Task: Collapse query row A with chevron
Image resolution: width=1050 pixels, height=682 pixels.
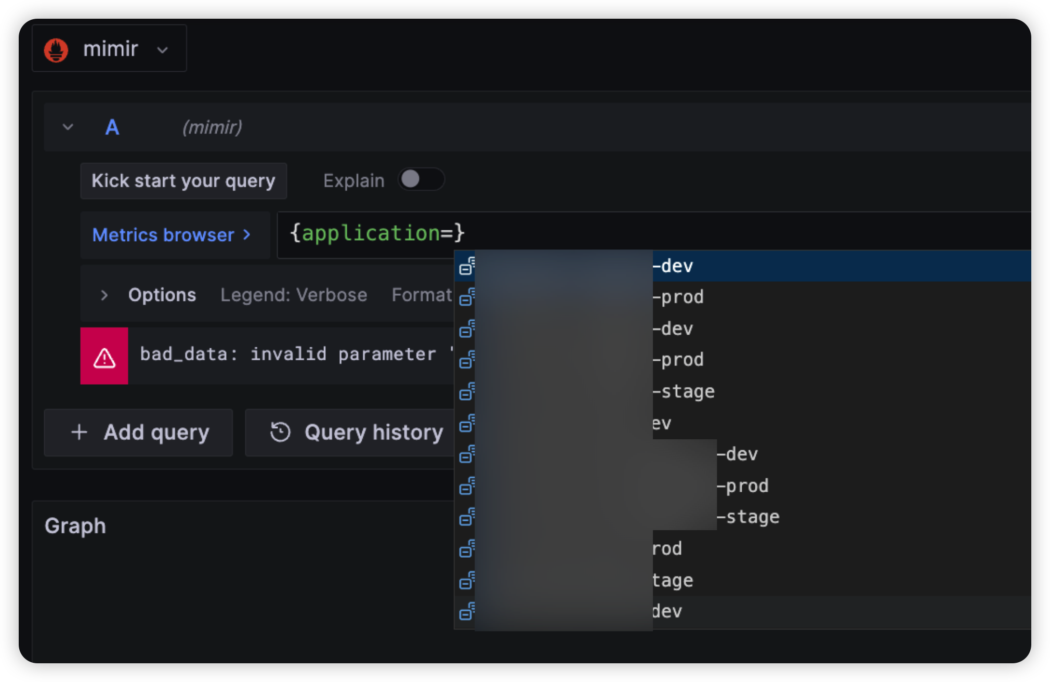Action: click(x=68, y=127)
